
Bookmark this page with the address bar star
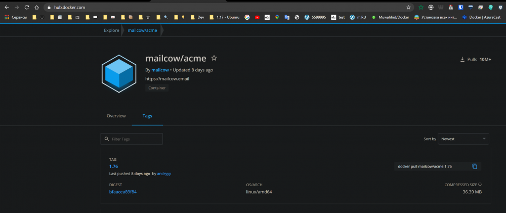[408, 7]
